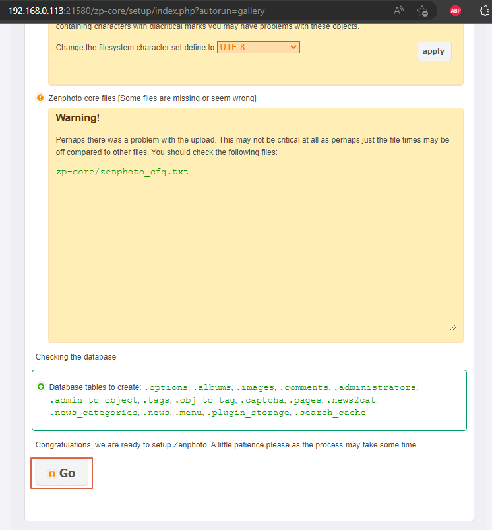This screenshot has height=530, width=492.
Task: Click the .captcha table name
Action: click(262, 400)
